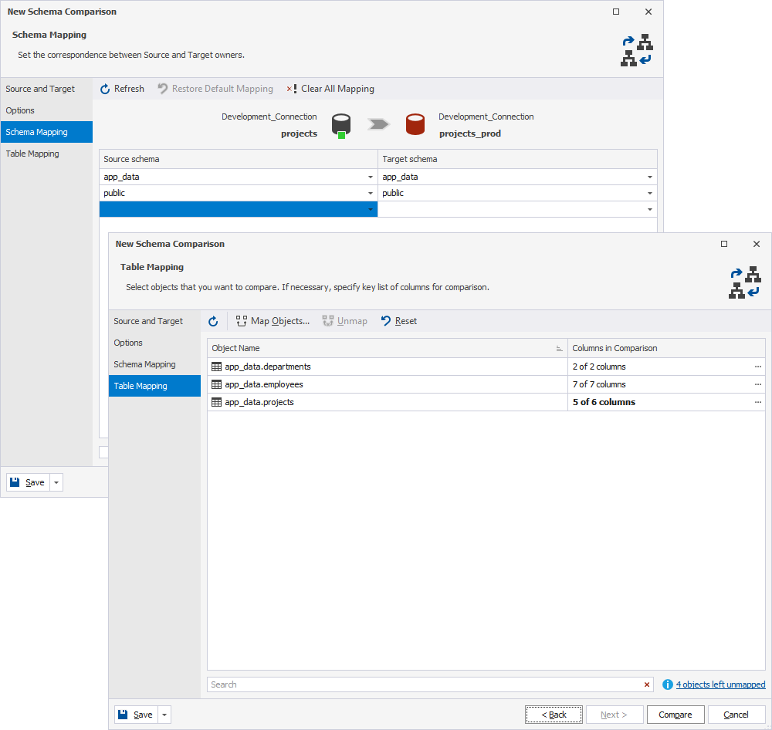Click Target schema column header
Viewport: 772px width, 730px height.
click(517, 160)
